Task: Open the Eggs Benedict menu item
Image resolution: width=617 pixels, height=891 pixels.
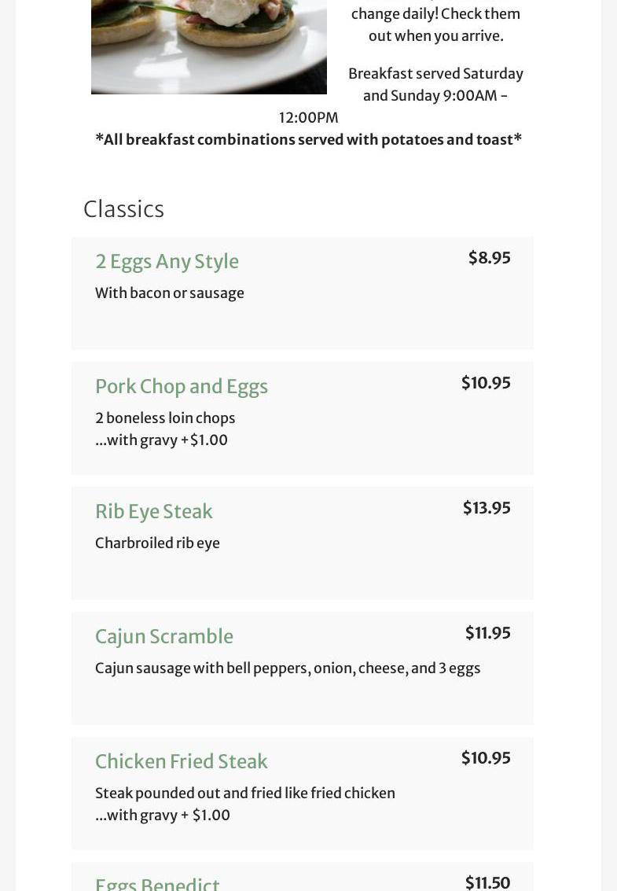Action: pyautogui.click(x=157, y=884)
